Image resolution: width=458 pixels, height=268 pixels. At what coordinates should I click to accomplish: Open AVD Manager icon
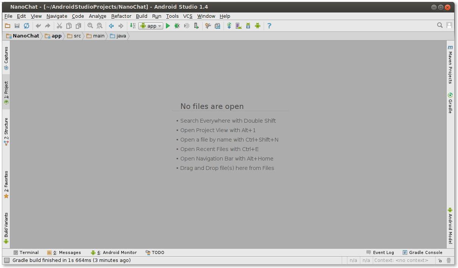(x=239, y=26)
